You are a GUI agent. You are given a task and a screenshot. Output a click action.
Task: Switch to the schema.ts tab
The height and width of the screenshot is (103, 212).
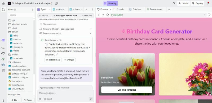[76, 10]
